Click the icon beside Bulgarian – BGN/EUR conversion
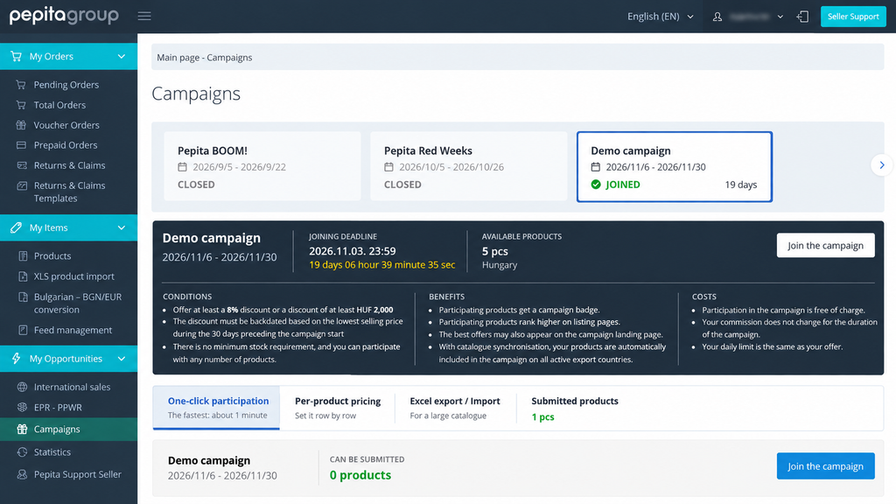This screenshot has width=896, height=504. point(23,297)
